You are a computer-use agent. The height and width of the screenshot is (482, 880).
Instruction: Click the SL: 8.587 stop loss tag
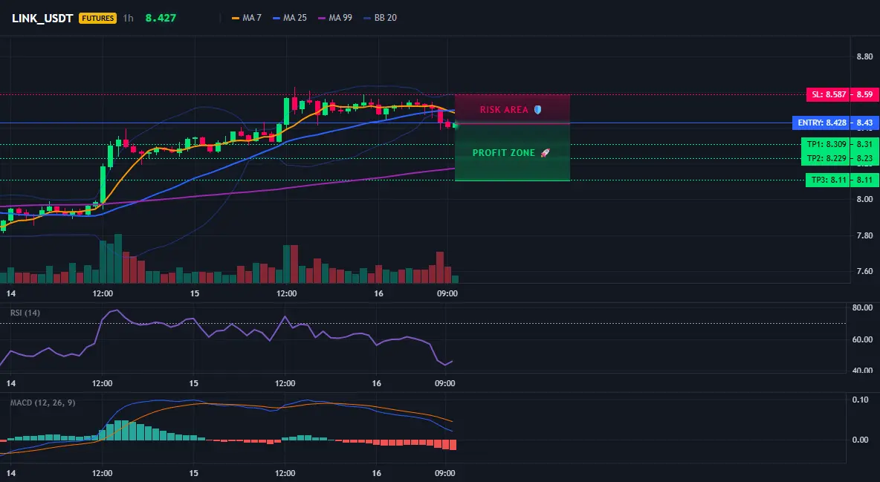(x=828, y=94)
